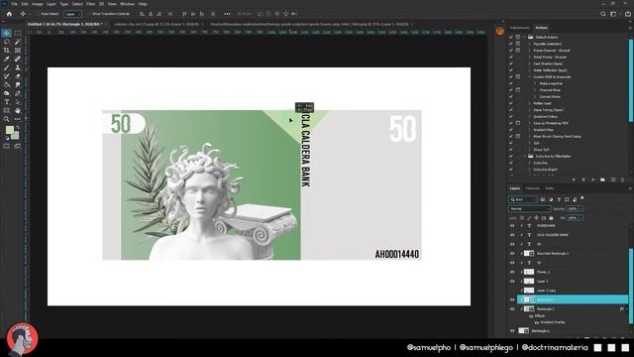The height and width of the screenshot is (357, 634).
Task: Set the background color swatch
Action: (16, 136)
